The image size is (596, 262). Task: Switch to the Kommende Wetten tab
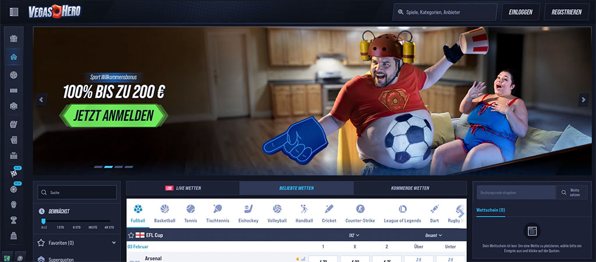[410, 188]
